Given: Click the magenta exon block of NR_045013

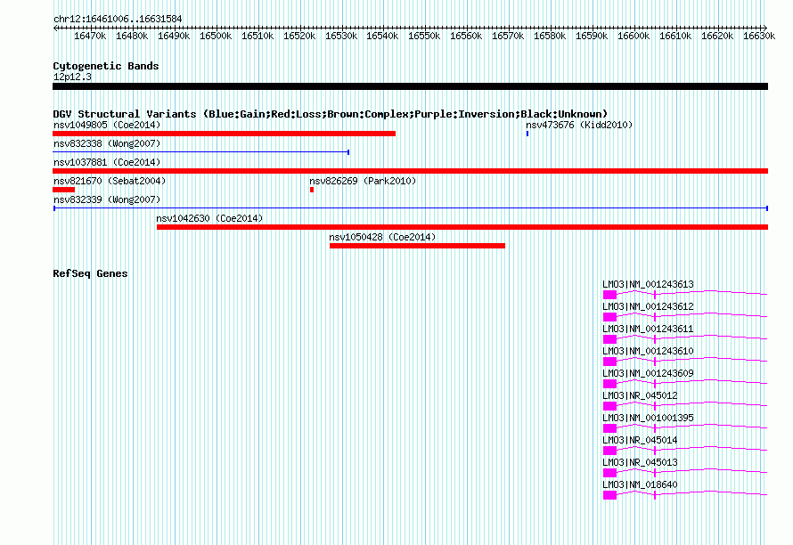Looking at the screenshot, I should tap(610, 473).
